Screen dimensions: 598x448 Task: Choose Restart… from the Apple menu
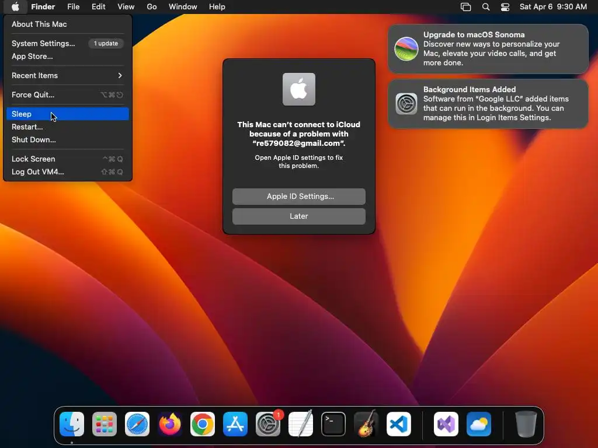pyautogui.click(x=68, y=127)
